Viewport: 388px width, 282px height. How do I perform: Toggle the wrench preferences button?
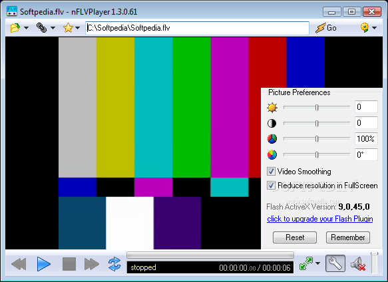[335, 263]
